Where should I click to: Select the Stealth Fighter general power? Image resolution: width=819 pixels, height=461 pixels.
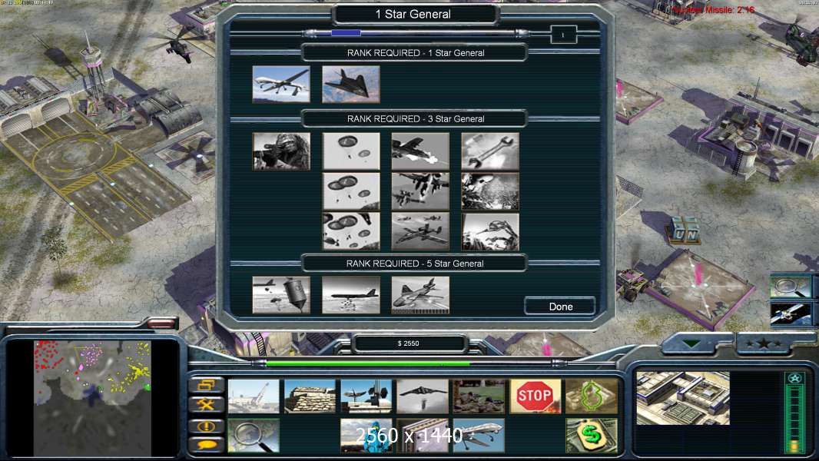[x=351, y=84]
